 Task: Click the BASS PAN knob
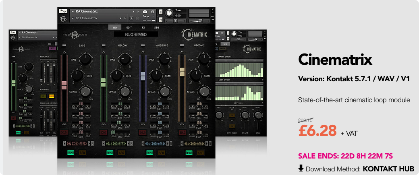[85, 59]
